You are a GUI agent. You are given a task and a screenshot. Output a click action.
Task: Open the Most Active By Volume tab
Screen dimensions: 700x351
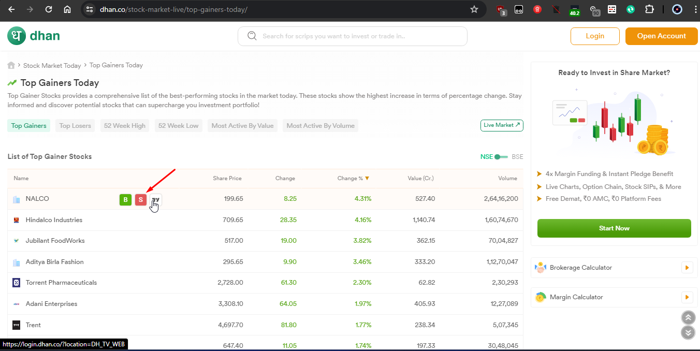(320, 126)
